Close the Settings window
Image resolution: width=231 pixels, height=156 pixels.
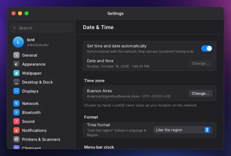click(13, 13)
